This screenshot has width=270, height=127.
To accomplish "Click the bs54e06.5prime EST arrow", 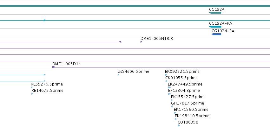I will 118,75.
